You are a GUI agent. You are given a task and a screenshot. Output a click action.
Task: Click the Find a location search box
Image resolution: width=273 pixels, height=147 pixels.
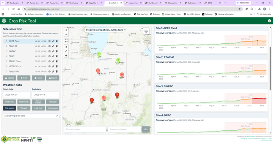[x=85, y=130]
